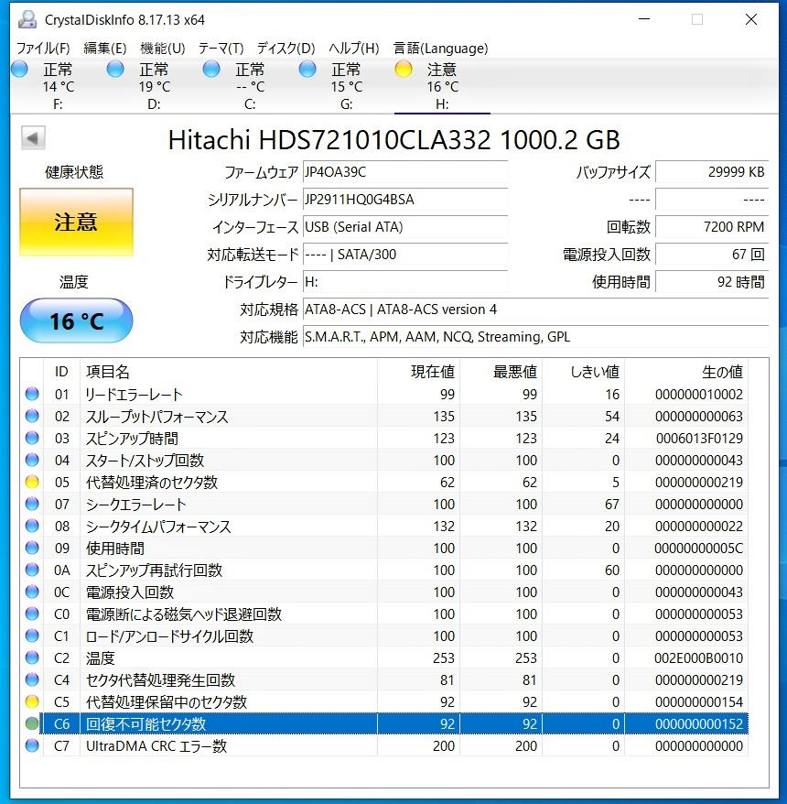Open the 編集(E) menu
787x804 pixels.
tap(105, 49)
